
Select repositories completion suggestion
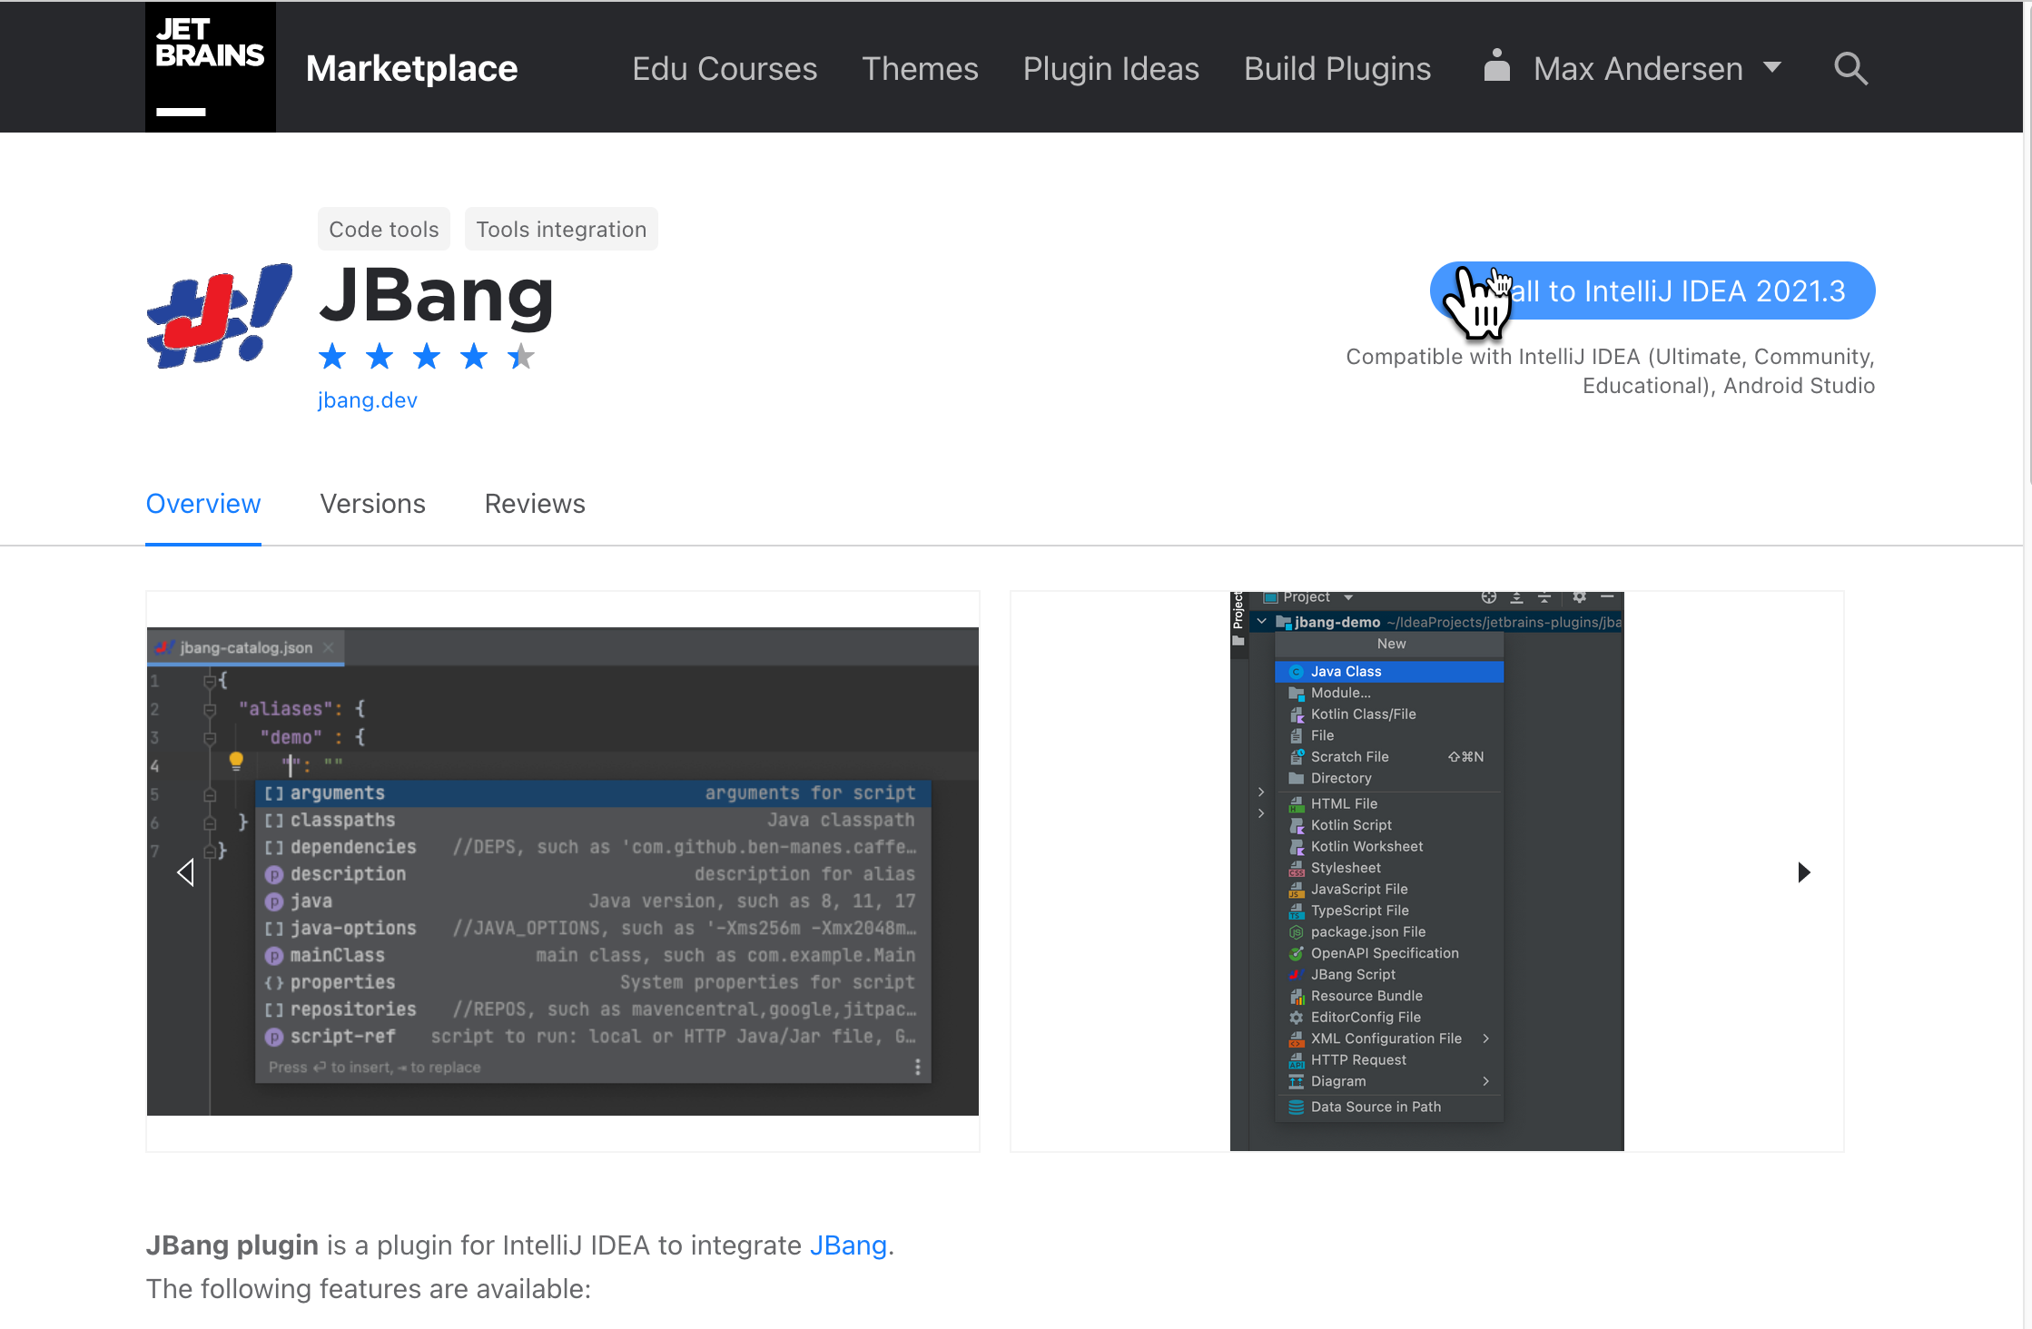pos(594,1009)
